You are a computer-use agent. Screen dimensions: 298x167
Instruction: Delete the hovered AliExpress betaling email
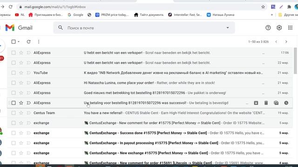[x=266, y=103]
